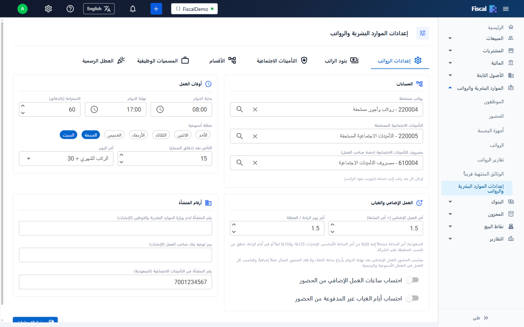Click the المبيعات people icon in sidebar
Image resolution: width=524 pixels, height=327 pixels.
[x=511, y=38]
